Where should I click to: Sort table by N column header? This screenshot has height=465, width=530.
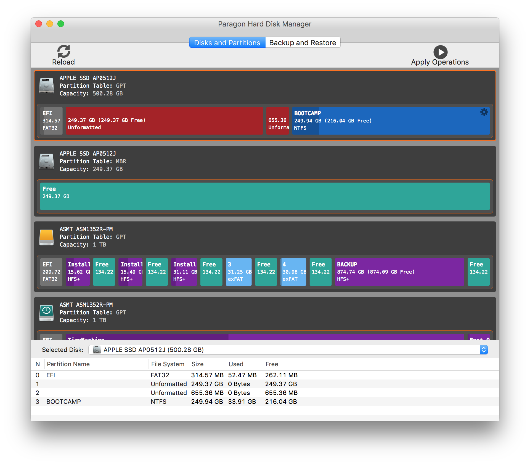pos(38,364)
